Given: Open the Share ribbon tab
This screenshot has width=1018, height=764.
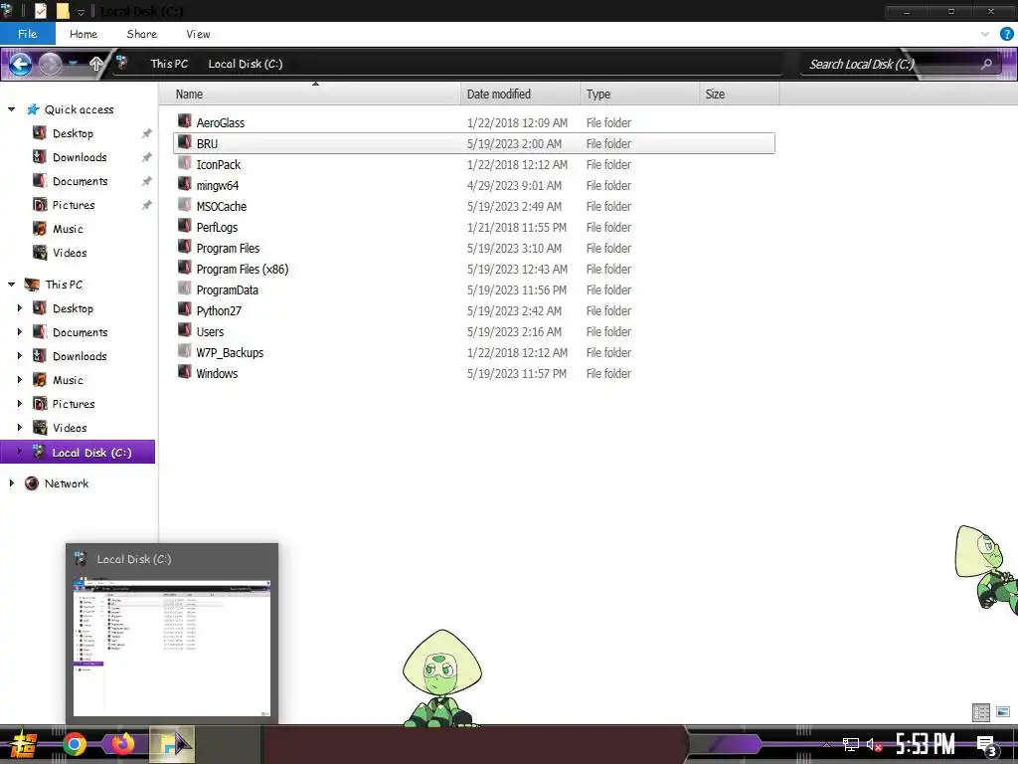Looking at the screenshot, I should click(x=141, y=34).
